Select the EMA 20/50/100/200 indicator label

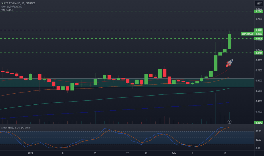coord(12,7)
